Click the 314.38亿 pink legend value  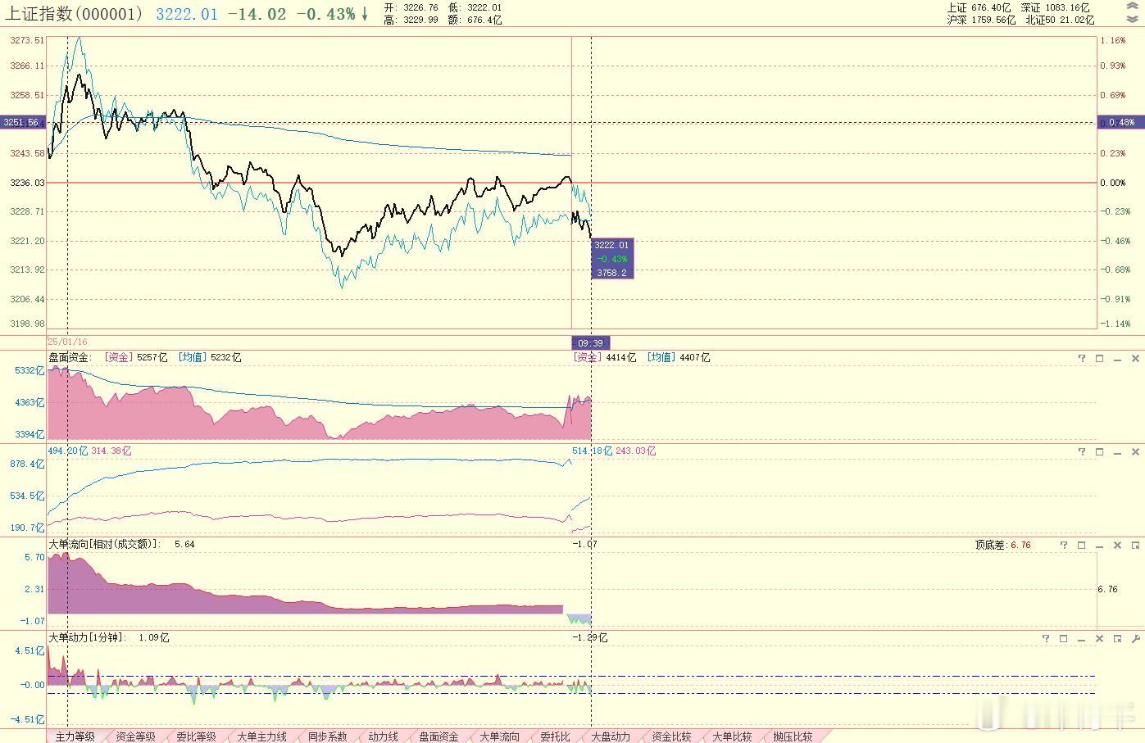point(111,451)
